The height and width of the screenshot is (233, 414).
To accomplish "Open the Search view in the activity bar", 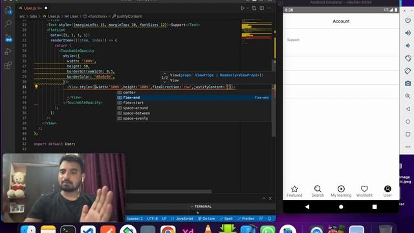I will 8,23.
